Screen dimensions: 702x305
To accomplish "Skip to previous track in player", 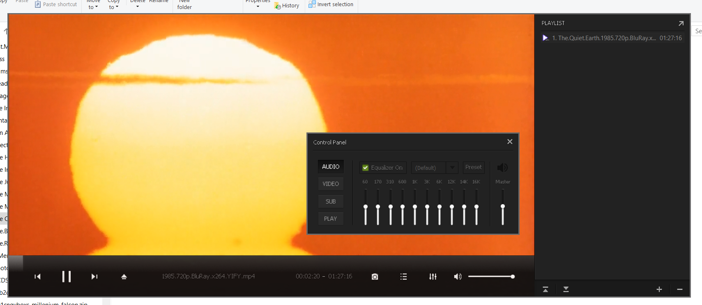I will click(37, 277).
